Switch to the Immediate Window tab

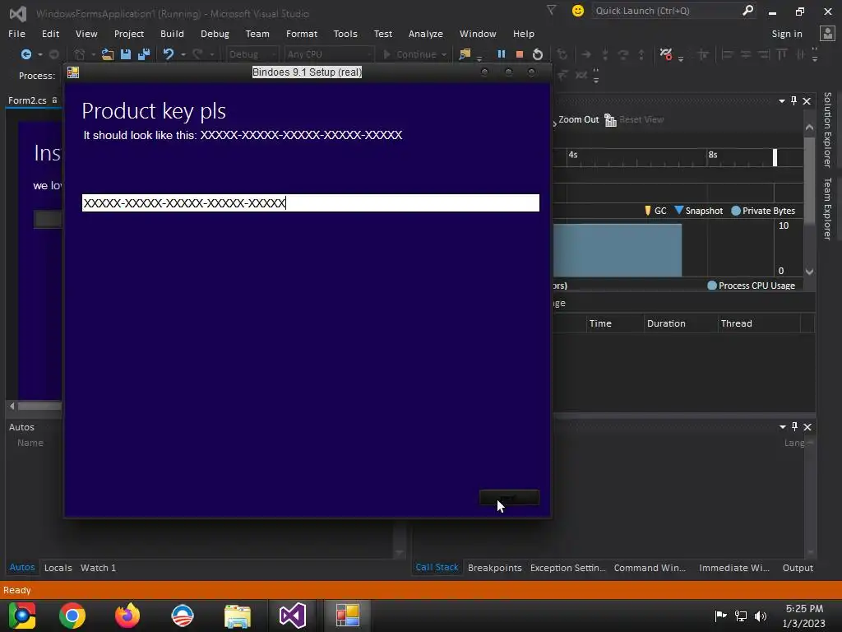pyautogui.click(x=734, y=568)
